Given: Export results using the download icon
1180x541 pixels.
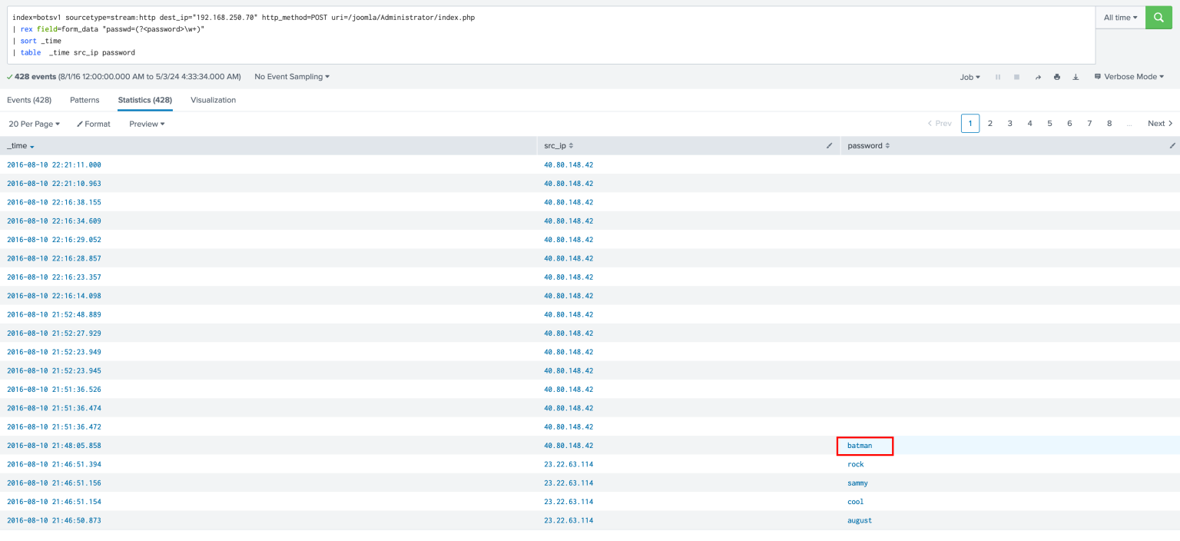Looking at the screenshot, I should pyautogui.click(x=1076, y=77).
